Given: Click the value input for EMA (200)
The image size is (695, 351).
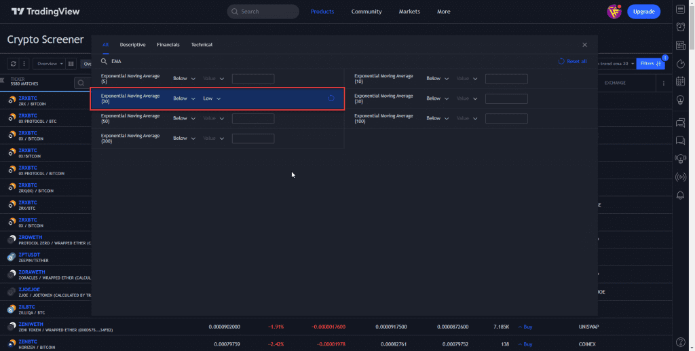Looking at the screenshot, I should tap(253, 138).
